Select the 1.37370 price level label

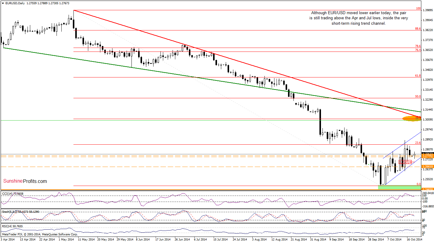(427, 40)
